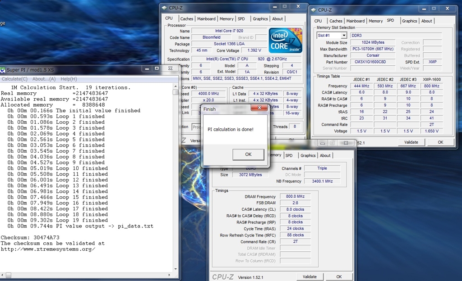This screenshot has height=281, width=462.
Task: Select Caches tab in the Processor window
Action: [x=186, y=19]
